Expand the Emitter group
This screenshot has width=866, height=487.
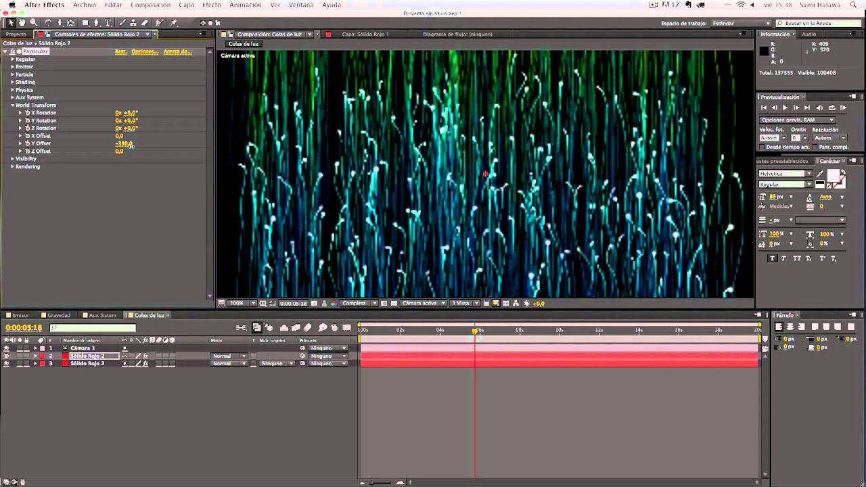coord(12,67)
